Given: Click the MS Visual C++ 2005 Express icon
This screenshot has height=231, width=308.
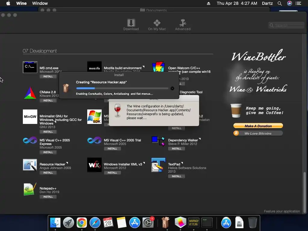Looking at the screenshot, I should point(30,140).
